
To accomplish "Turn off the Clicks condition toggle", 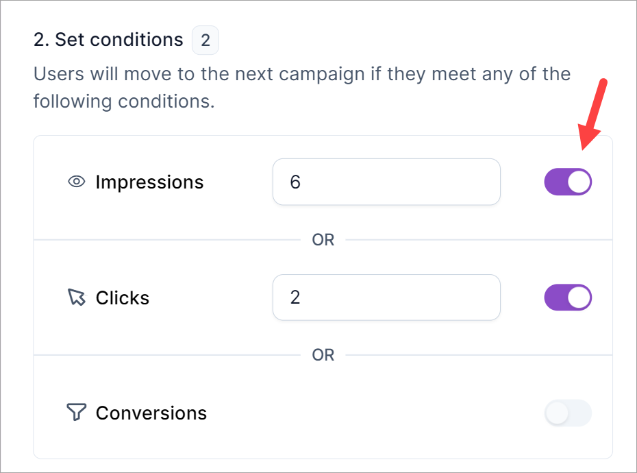I will (568, 298).
